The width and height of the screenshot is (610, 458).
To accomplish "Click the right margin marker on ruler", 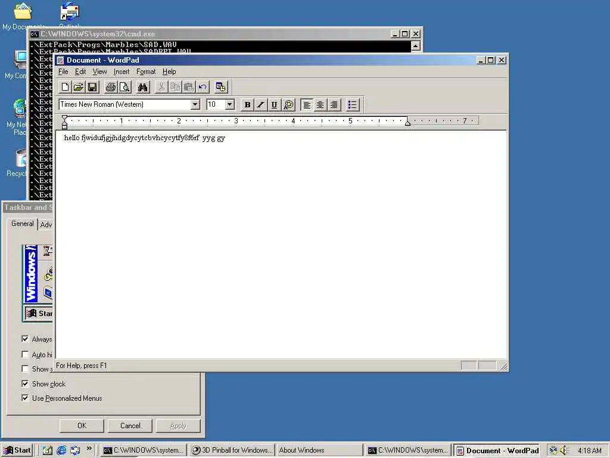I will pos(407,123).
